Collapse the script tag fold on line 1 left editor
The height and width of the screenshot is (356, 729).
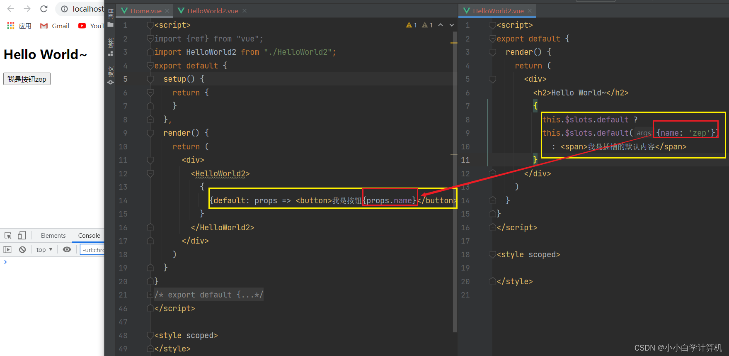point(150,25)
